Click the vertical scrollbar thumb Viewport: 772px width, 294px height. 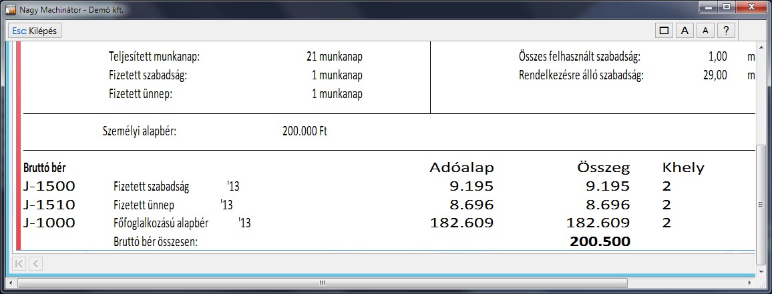coord(760,205)
